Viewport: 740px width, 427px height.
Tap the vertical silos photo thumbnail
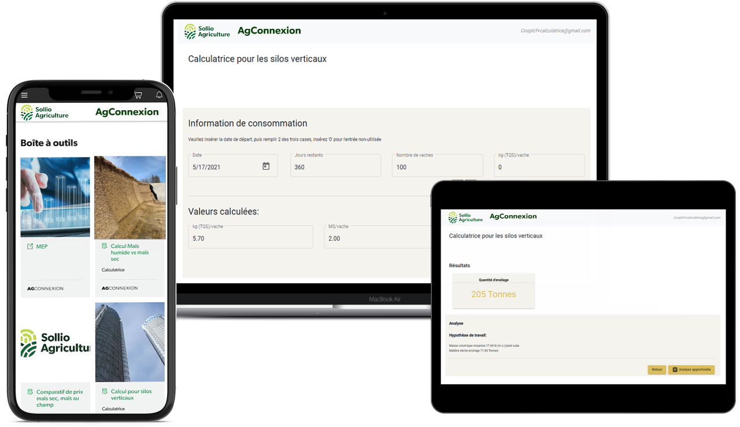tap(130, 342)
